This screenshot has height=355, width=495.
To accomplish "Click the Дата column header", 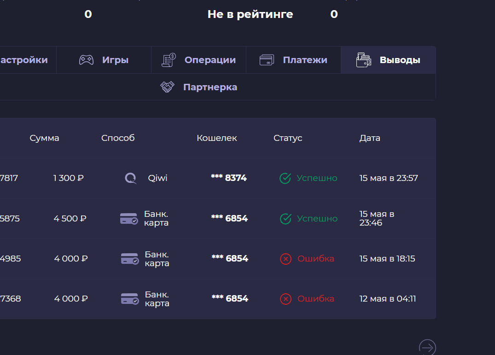I will (x=370, y=138).
